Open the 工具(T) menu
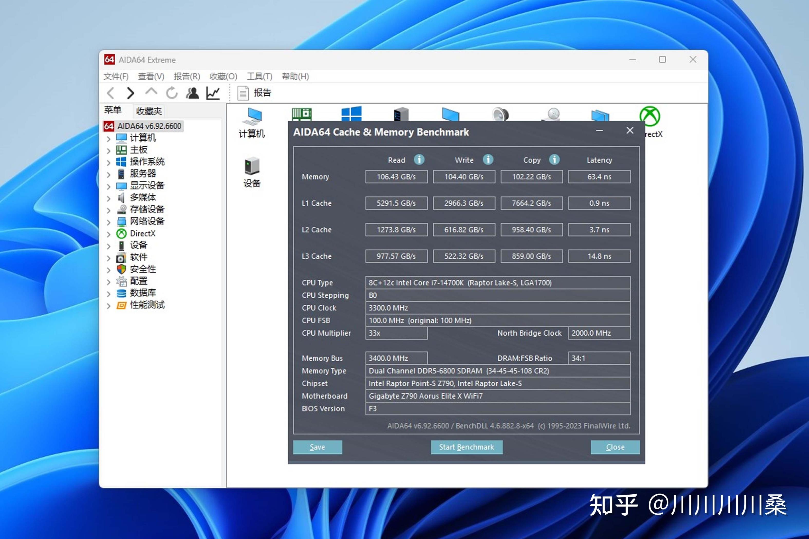The image size is (809, 539). tap(259, 76)
